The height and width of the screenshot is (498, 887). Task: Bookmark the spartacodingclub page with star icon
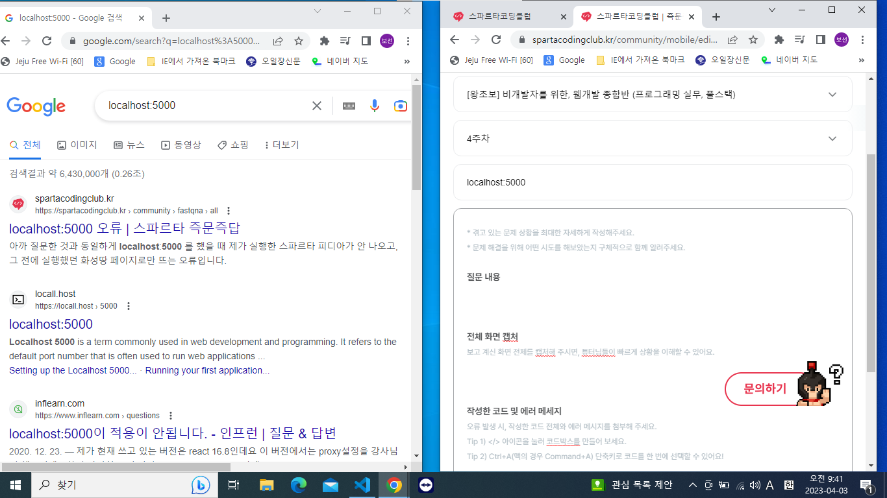coord(753,40)
